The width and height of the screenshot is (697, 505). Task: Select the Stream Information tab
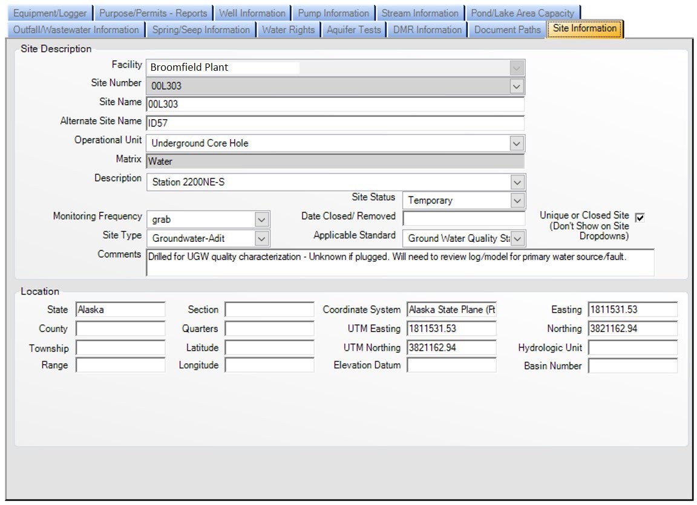click(420, 13)
